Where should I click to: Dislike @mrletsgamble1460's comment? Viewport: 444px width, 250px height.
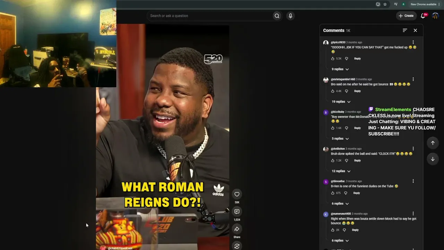click(x=346, y=91)
